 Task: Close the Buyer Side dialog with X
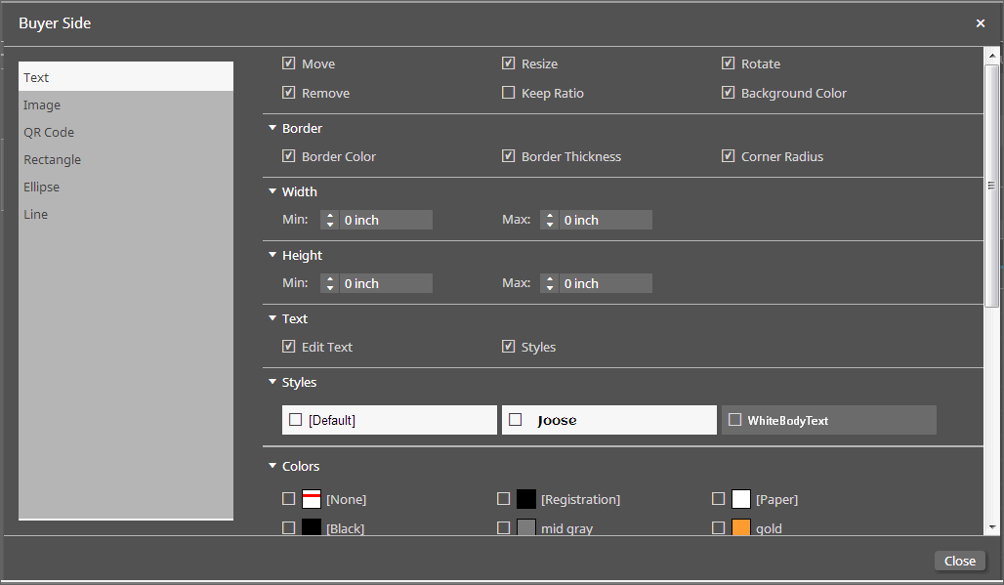tap(981, 23)
